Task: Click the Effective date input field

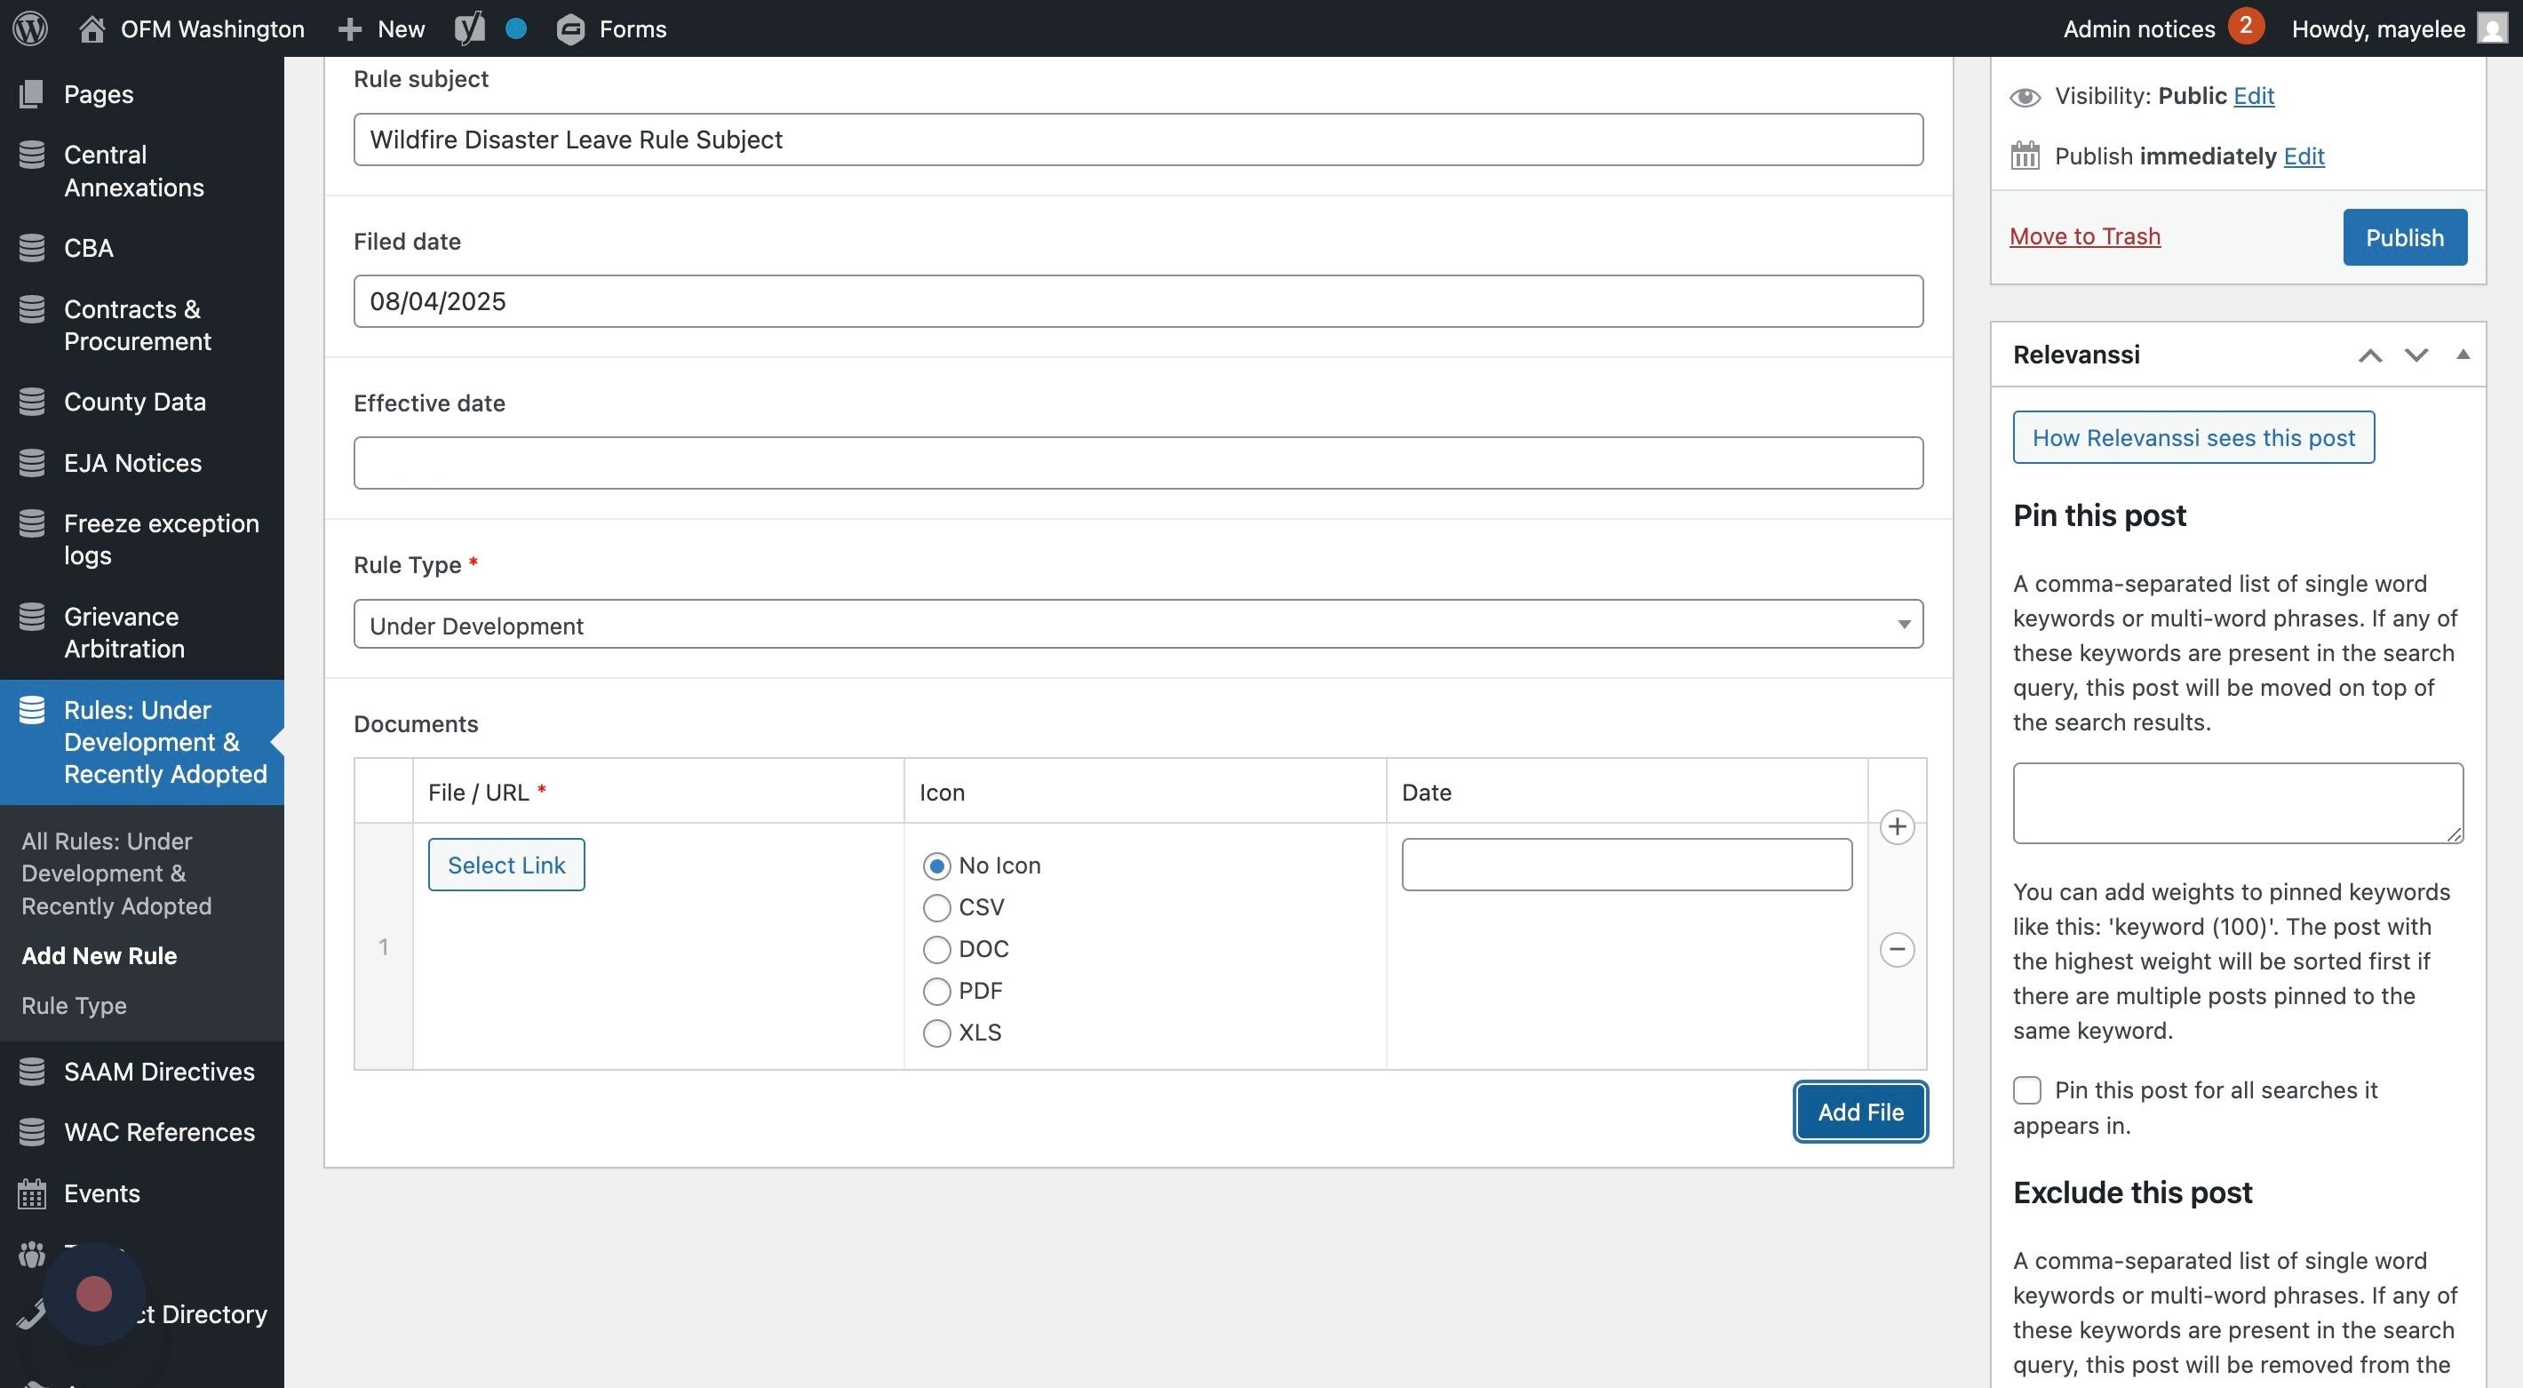Action: pos(1137,463)
